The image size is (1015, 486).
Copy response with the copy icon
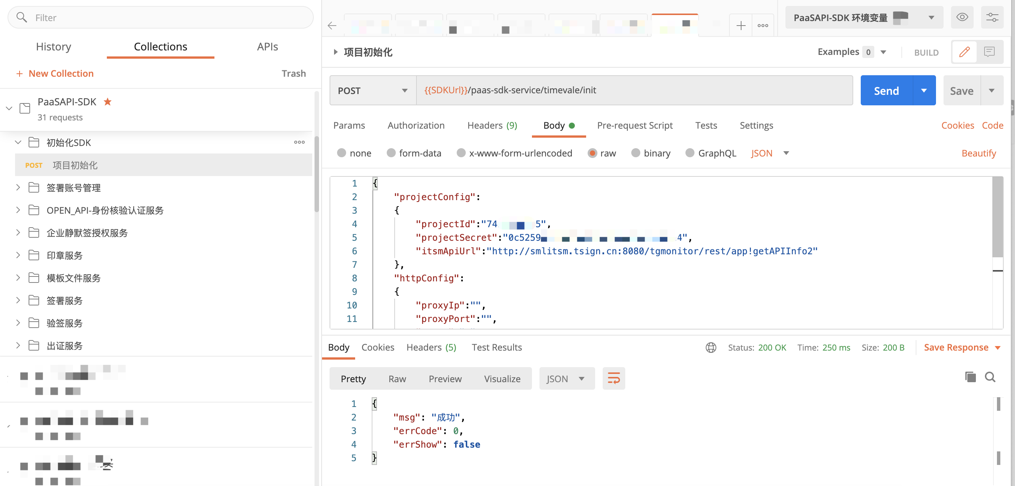coord(971,377)
